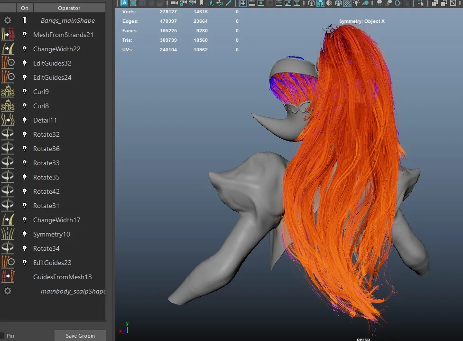This screenshot has height=341, width=463.
Task: Click the Symmetry: Object X label
Action: (361, 21)
